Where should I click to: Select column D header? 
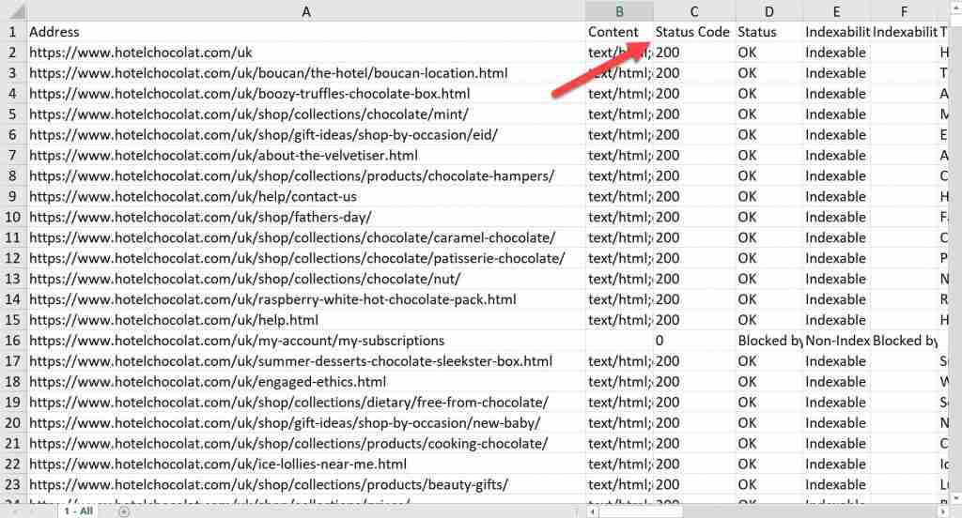(x=768, y=11)
